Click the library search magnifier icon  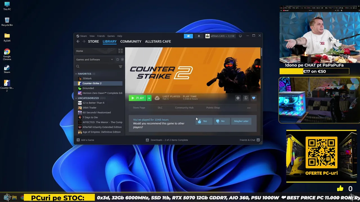[78, 66]
